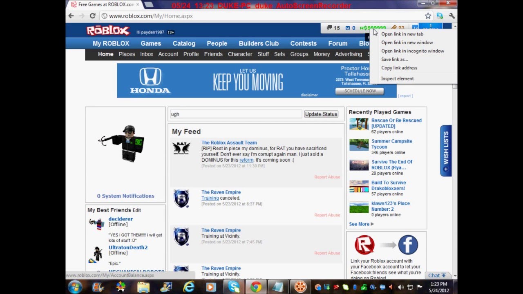Open the Contests tab

(x=303, y=43)
